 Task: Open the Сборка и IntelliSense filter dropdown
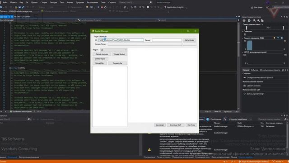pos(240,120)
